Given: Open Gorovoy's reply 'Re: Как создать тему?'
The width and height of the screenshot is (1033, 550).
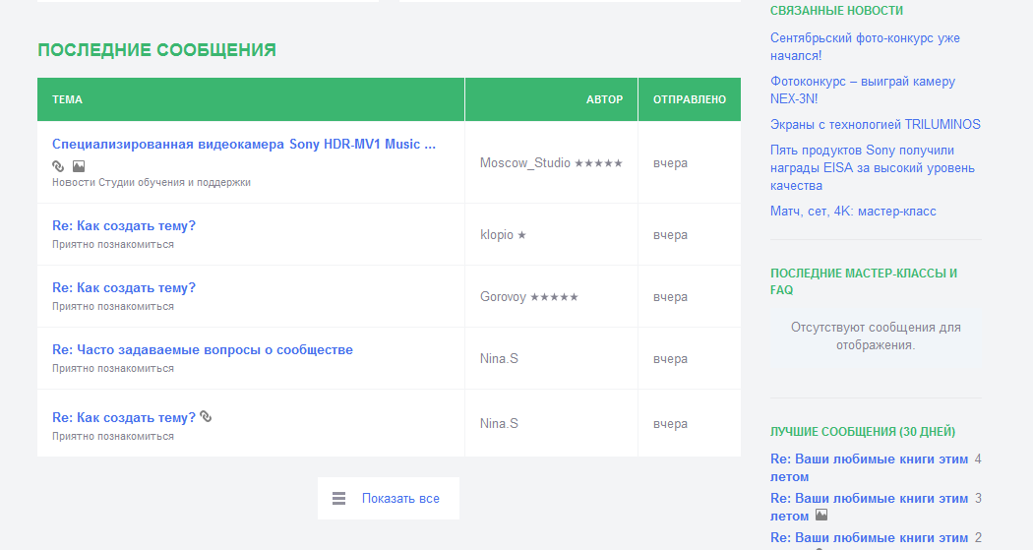Looking at the screenshot, I should click(x=124, y=287).
